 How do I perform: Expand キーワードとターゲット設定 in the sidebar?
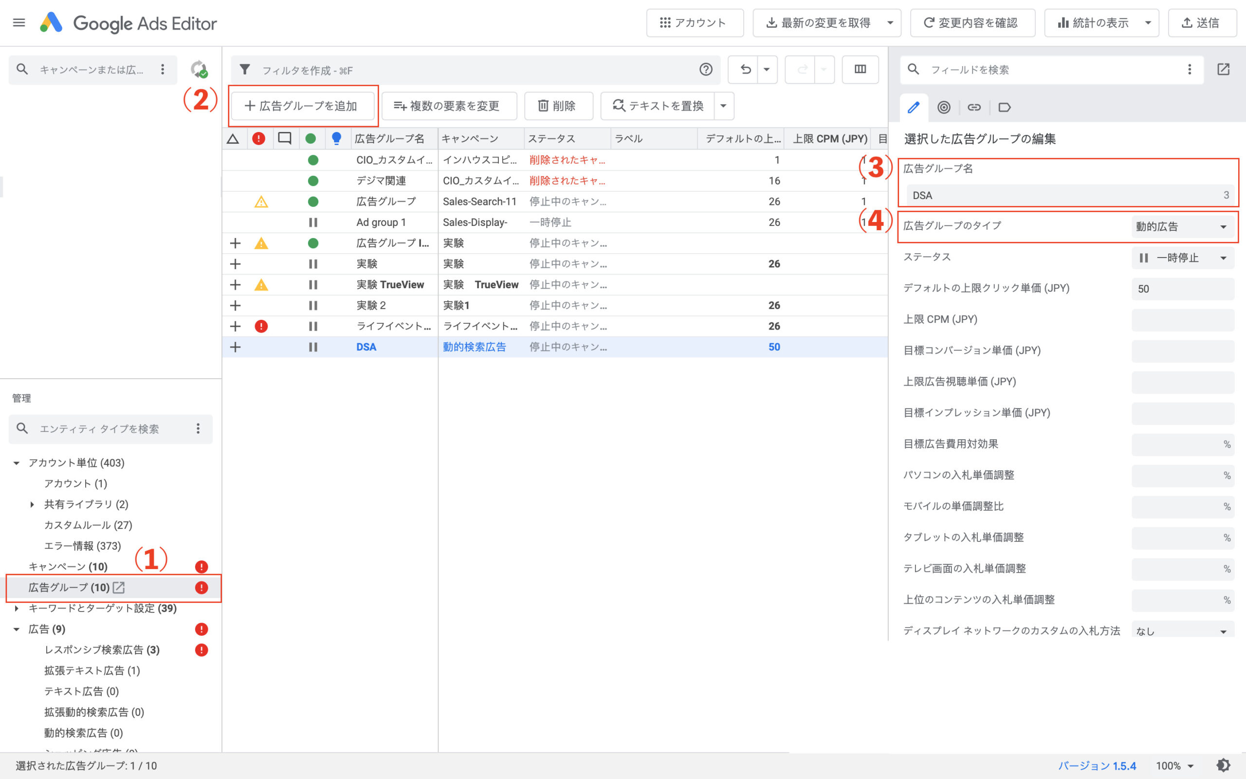point(17,609)
